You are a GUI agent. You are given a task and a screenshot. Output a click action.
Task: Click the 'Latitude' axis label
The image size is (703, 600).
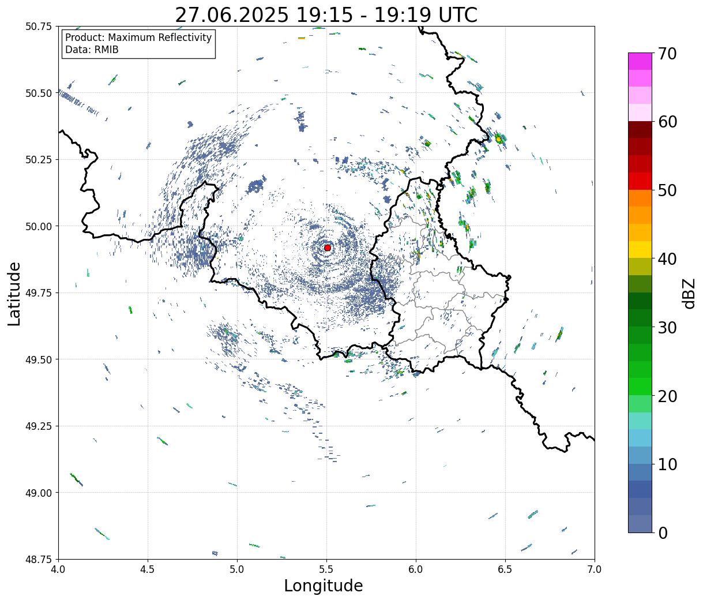(x=14, y=293)
